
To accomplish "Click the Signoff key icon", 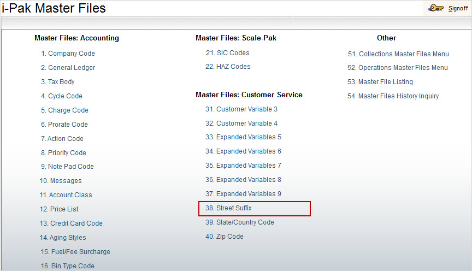I will tap(435, 8).
